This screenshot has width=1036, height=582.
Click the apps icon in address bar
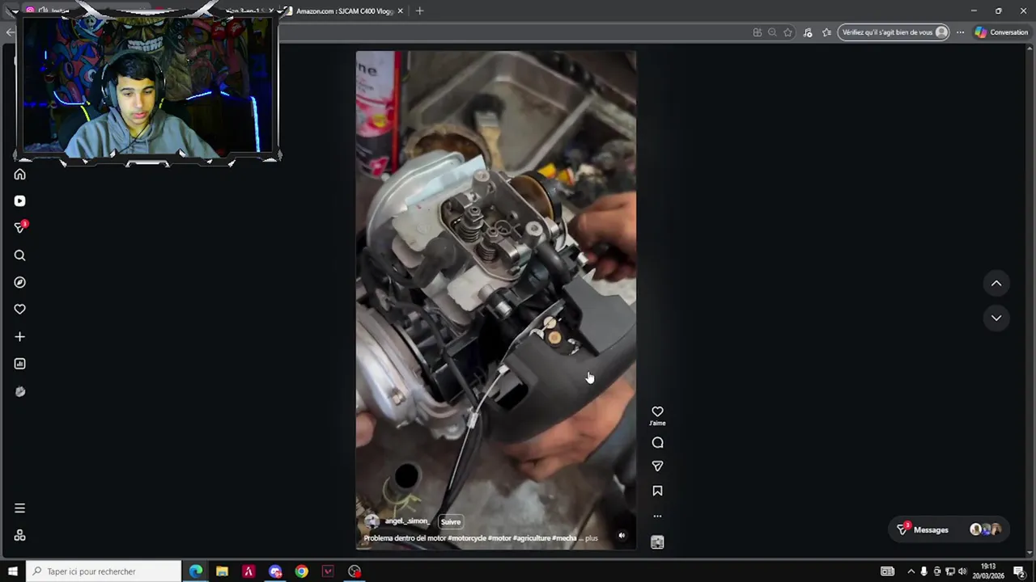(757, 32)
